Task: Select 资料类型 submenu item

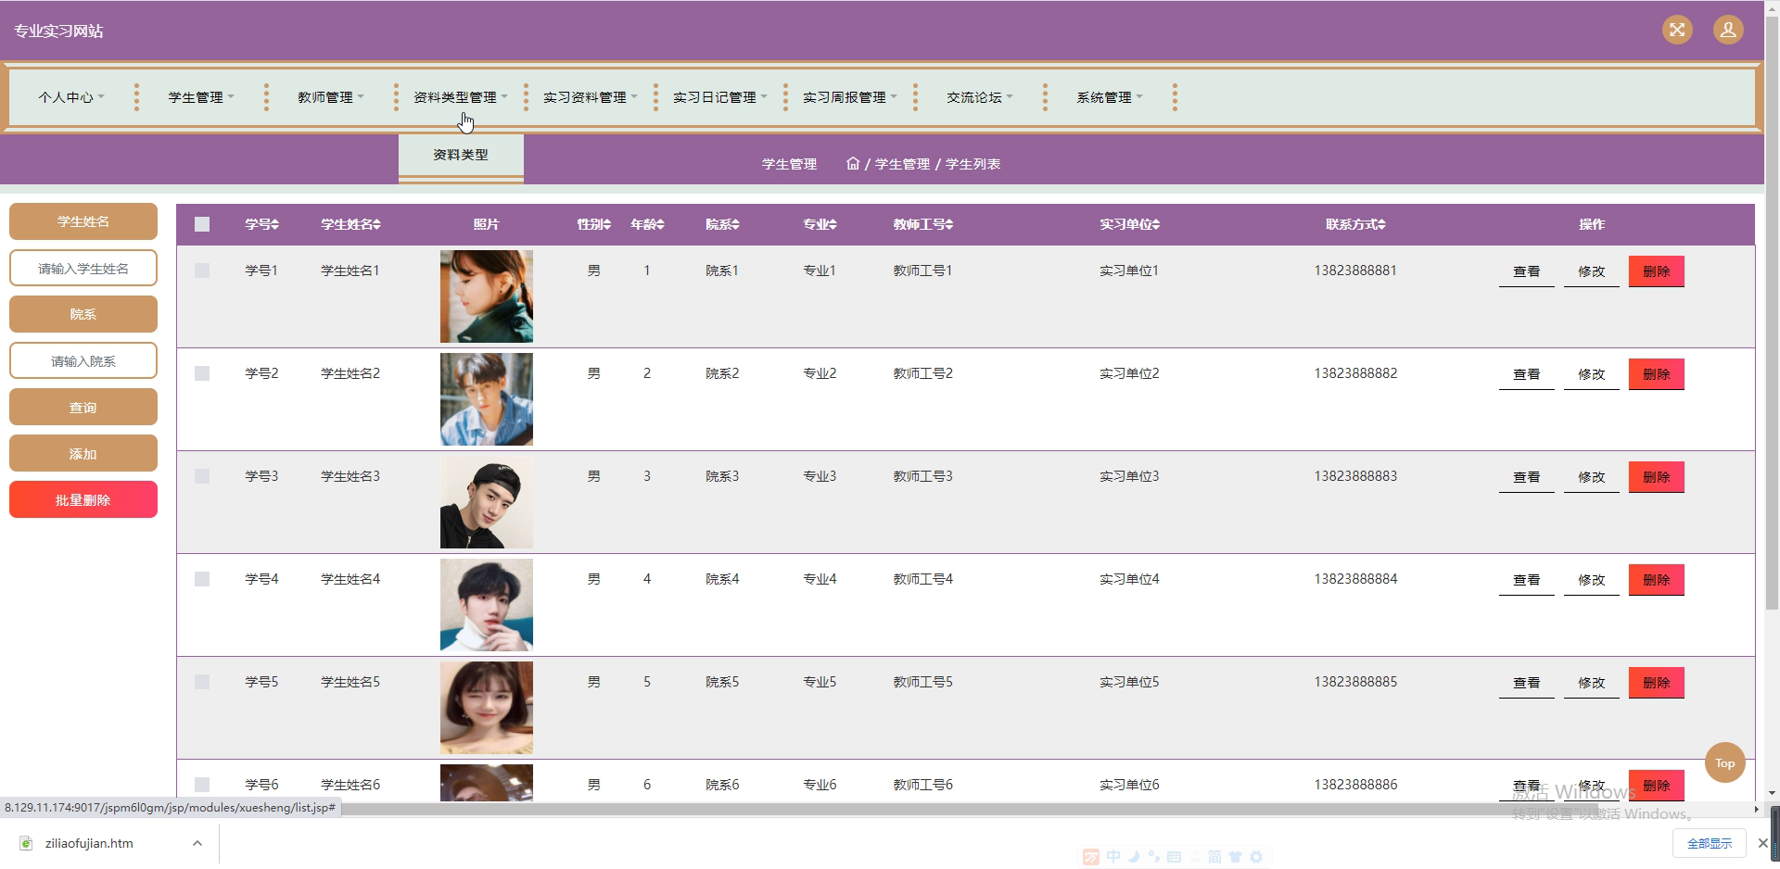Action: point(461,155)
